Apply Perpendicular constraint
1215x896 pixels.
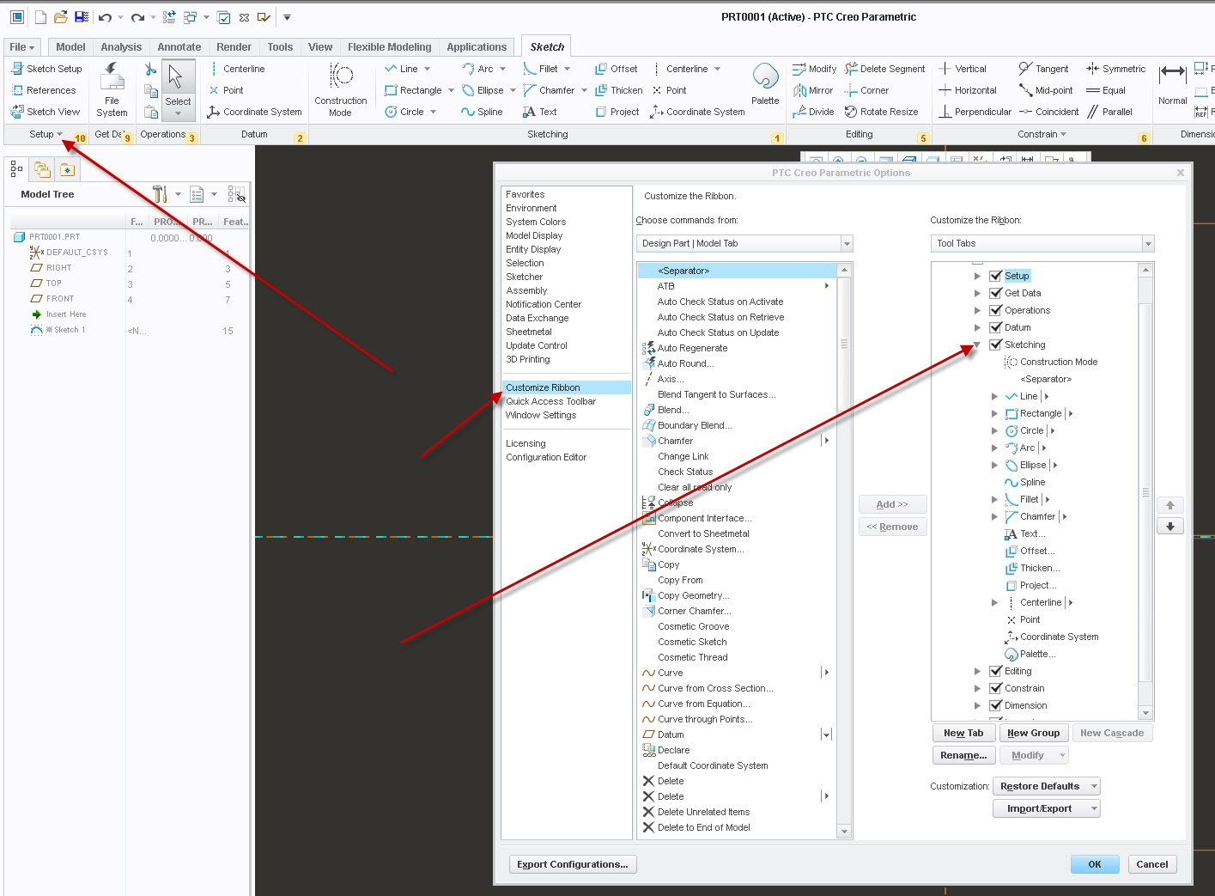coord(975,112)
